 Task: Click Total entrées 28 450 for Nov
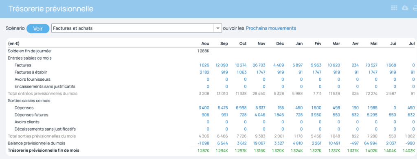click(x=259, y=94)
